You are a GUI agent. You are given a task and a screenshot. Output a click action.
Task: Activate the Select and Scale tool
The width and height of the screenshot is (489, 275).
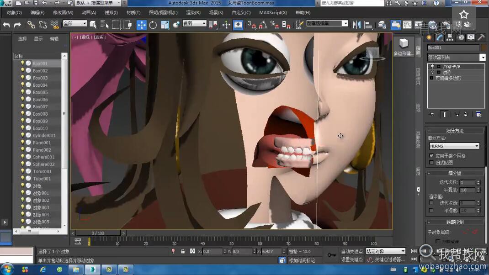coord(165,25)
